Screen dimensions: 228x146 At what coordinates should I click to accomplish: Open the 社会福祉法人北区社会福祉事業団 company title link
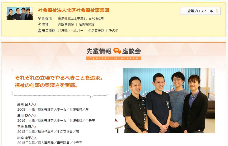[x=73, y=10]
